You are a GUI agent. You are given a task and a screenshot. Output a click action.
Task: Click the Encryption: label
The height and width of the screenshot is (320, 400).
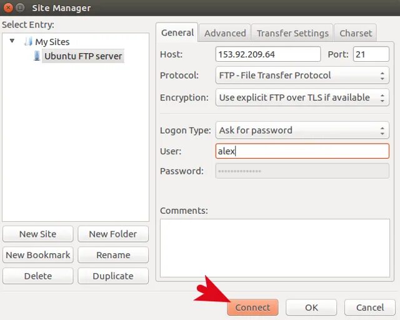tap(184, 97)
